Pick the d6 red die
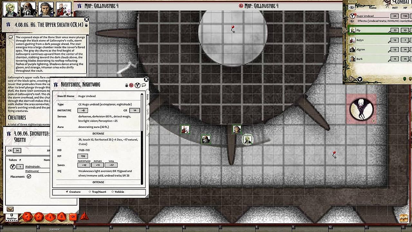This screenshot has width=412, height=232. tap(73, 217)
